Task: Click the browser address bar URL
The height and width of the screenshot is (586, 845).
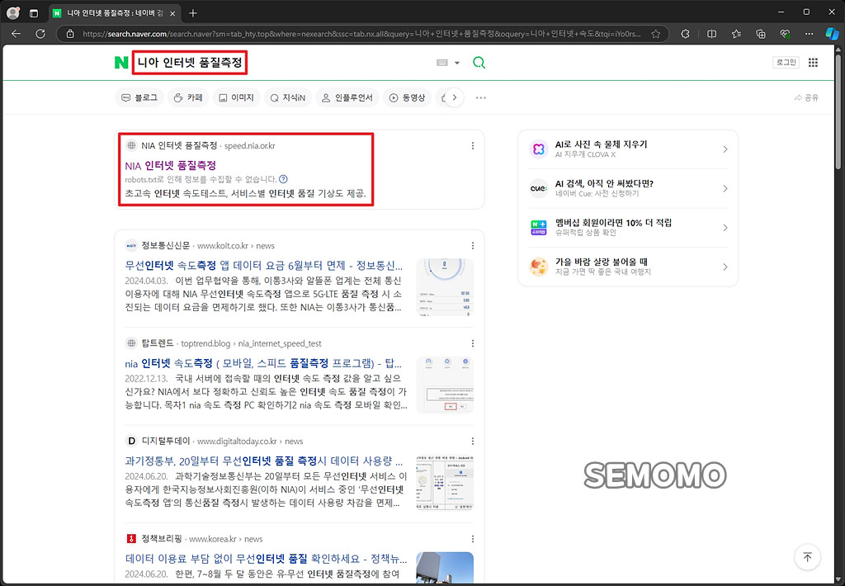Action: pos(361,34)
